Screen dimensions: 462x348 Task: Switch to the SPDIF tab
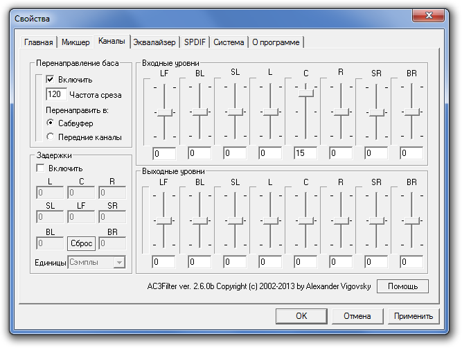point(195,42)
